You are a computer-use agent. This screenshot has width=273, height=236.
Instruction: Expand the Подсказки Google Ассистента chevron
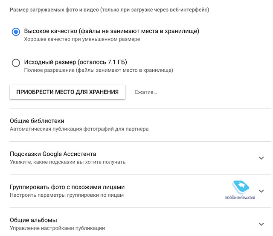[261, 158]
